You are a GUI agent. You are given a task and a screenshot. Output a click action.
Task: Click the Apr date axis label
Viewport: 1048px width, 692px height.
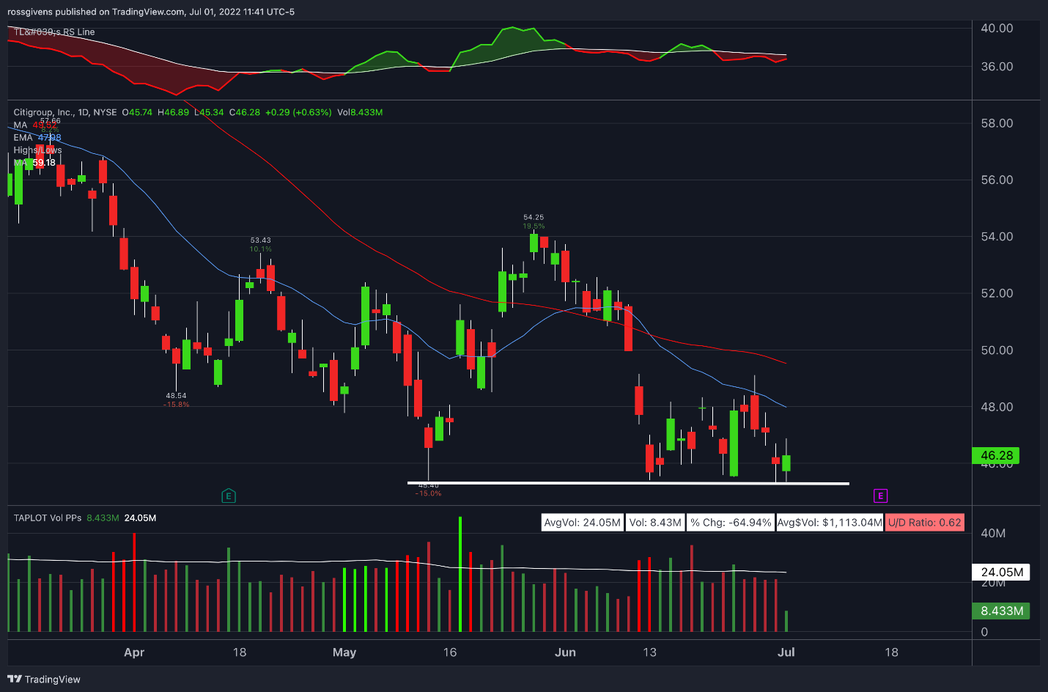(134, 652)
